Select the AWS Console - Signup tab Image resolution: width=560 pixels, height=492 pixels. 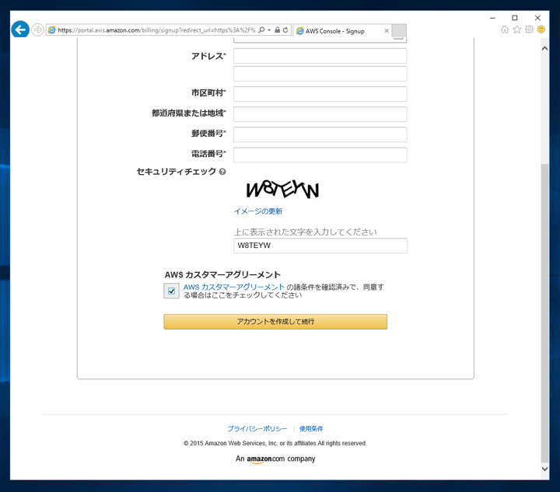342,31
